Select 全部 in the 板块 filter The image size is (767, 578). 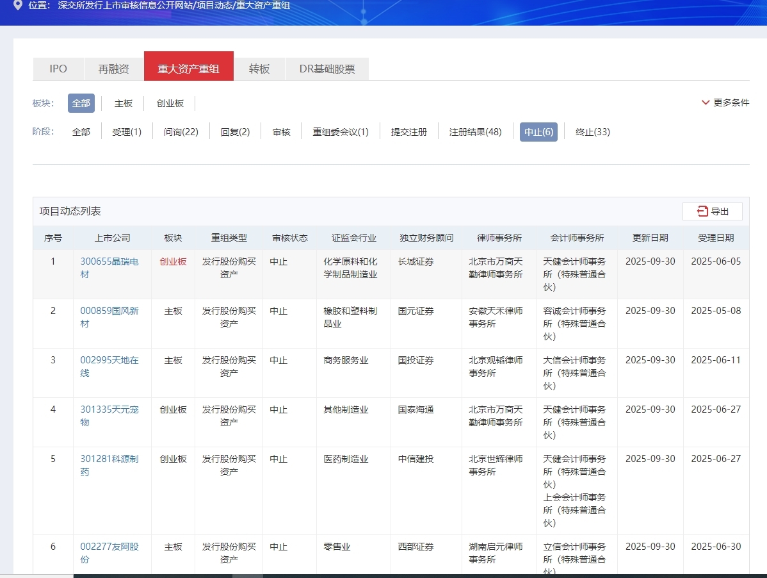81,103
